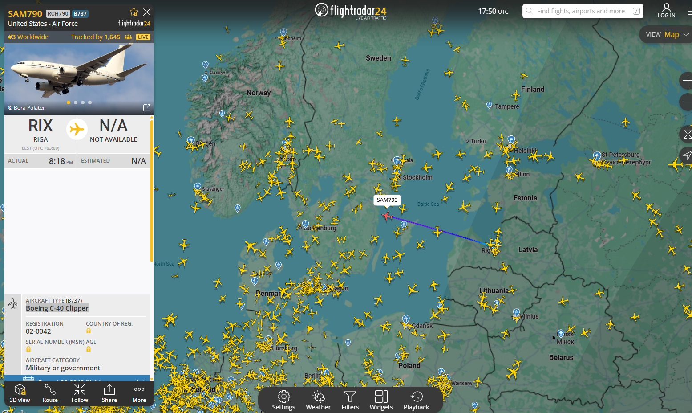Click the actual departure time 8:18 PM
Image resolution: width=692 pixels, height=413 pixels.
tap(61, 161)
